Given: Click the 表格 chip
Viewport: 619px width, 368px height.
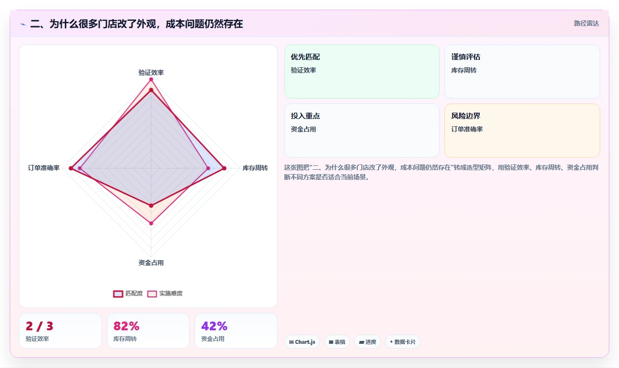Looking at the screenshot, I should 337,342.
